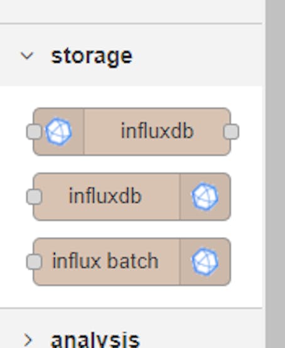Select the influxdb node label with right icon

(x=105, y=196)
